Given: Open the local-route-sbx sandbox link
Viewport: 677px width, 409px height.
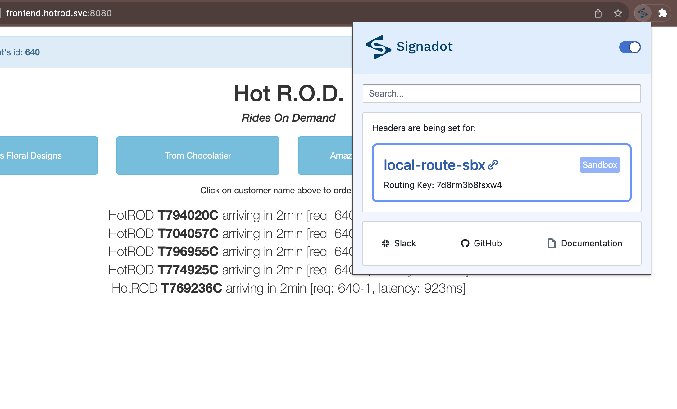Looking at the screenshot, I should (x=434, y=165).
